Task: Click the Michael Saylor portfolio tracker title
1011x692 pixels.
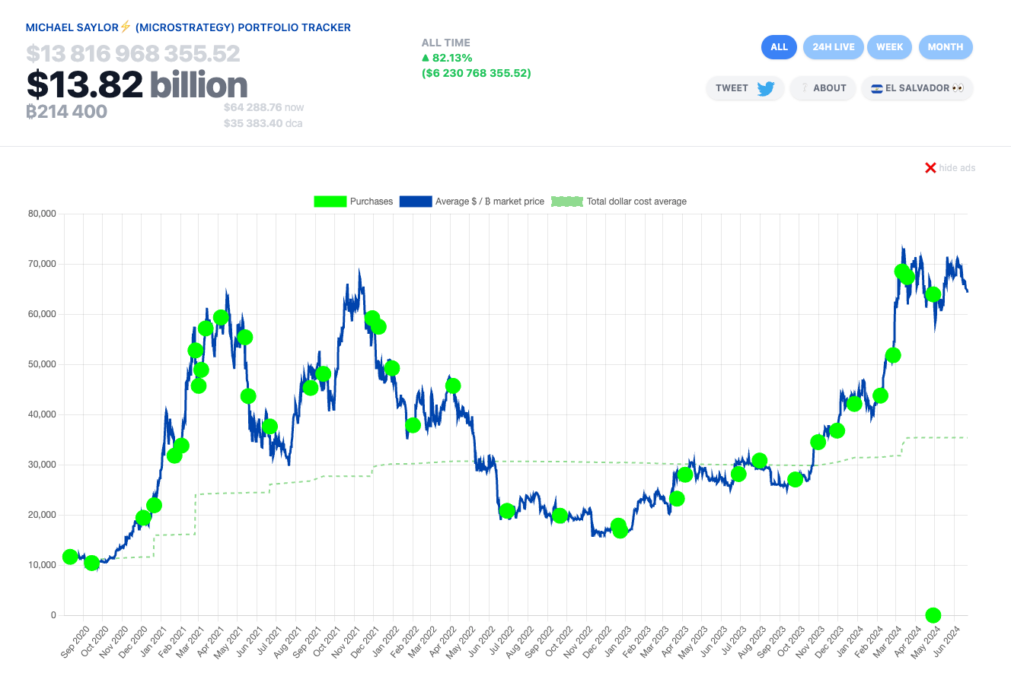Action: coord(188,27)
